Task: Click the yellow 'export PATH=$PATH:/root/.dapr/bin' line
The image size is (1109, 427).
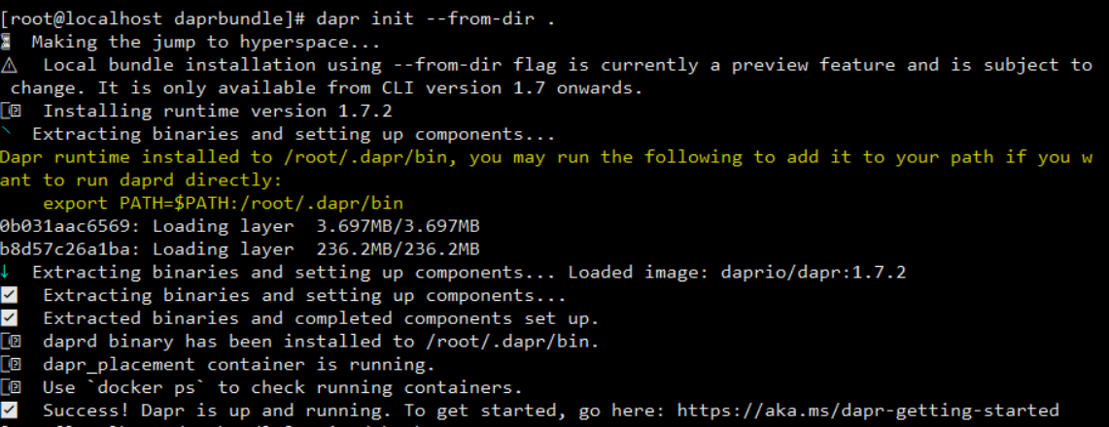Action: (x=224, y=204)
